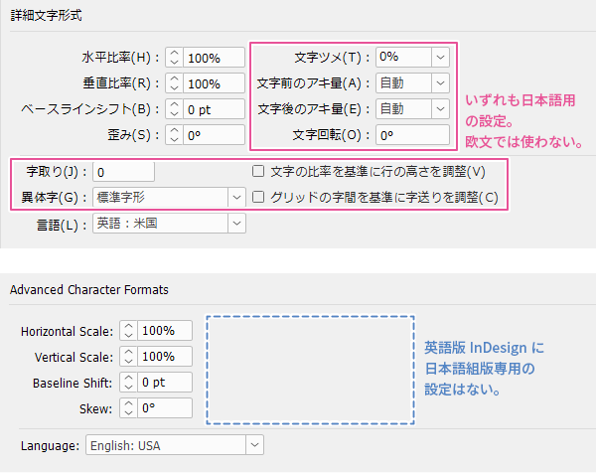Click the Horizontal Scale 100% field
The image size is (596, 473).
[165, 330]
